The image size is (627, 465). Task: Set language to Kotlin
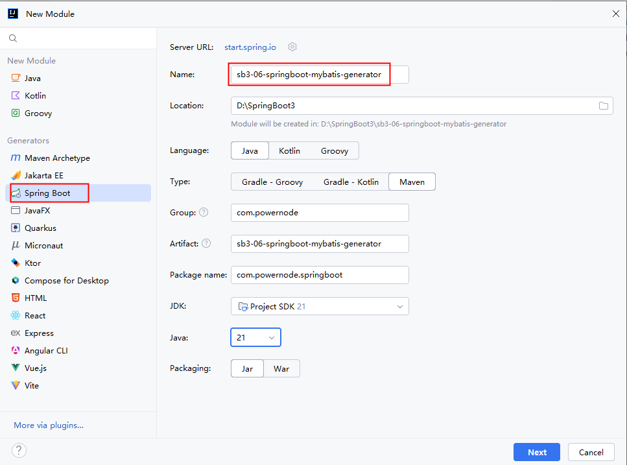(289, 150)
